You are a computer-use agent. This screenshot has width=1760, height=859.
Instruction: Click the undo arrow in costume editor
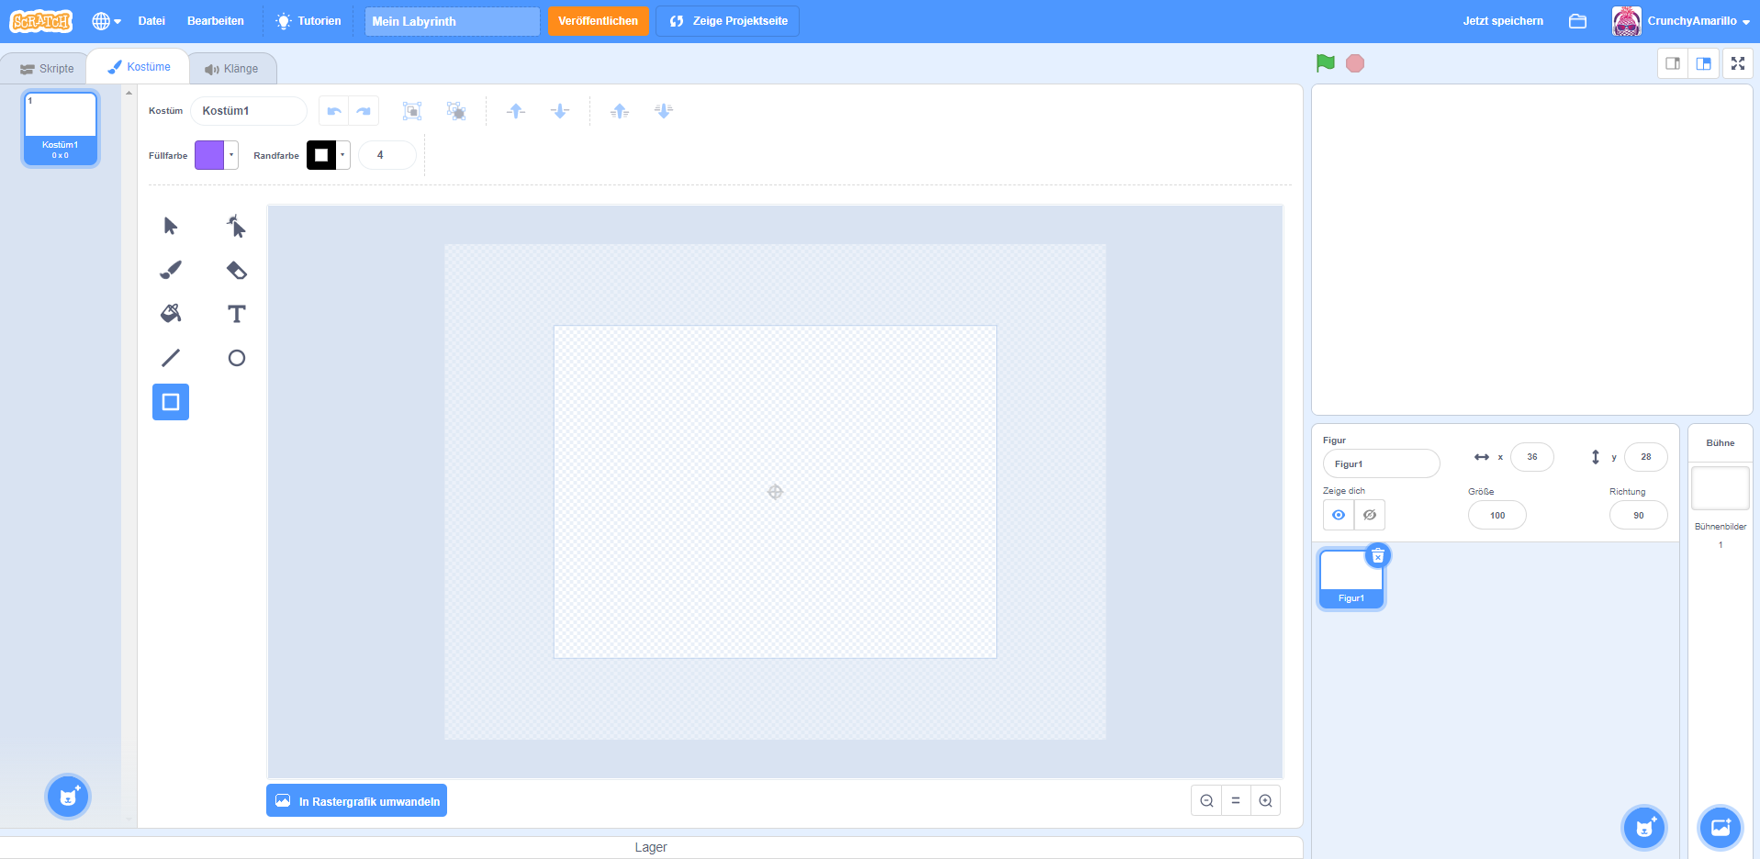pos(334,111)
